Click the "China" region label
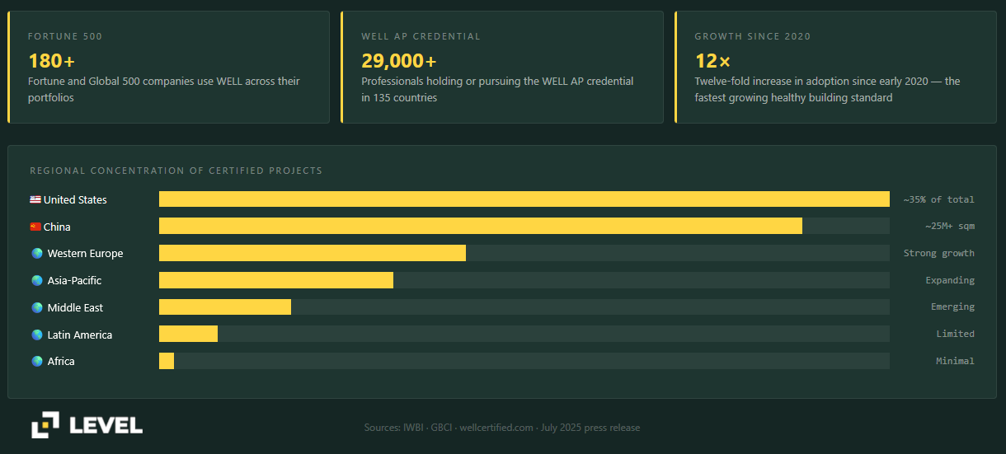The width and height of the screenshot is (1006, 454). pos(57,227)
